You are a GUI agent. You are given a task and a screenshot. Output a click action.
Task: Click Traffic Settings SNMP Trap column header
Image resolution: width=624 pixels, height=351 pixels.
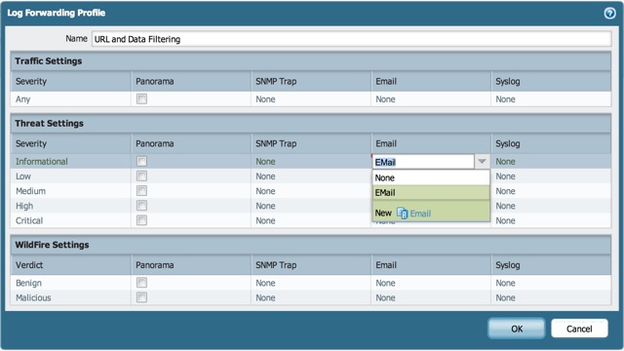[x=276, y=81]
